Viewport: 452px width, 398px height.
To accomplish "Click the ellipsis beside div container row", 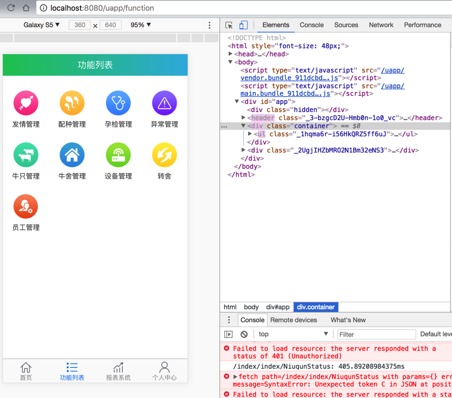I will coord(224,127).
